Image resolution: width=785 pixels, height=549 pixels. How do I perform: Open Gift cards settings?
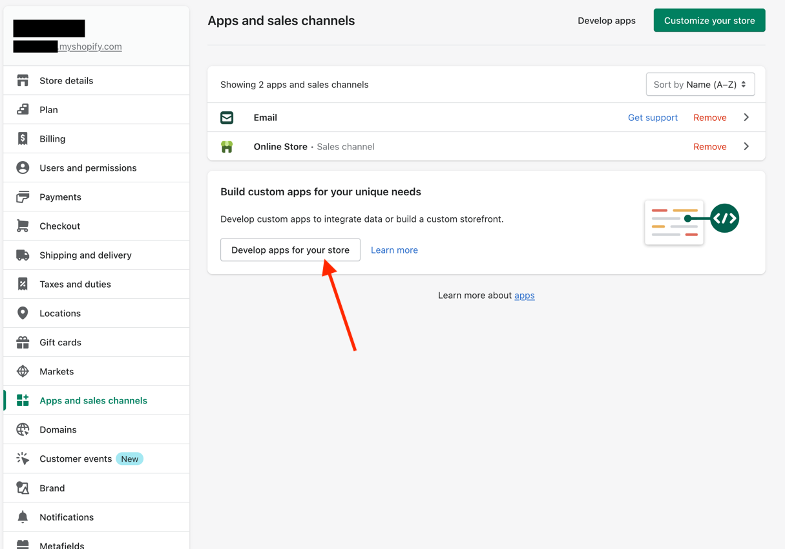tap(97, 343)
